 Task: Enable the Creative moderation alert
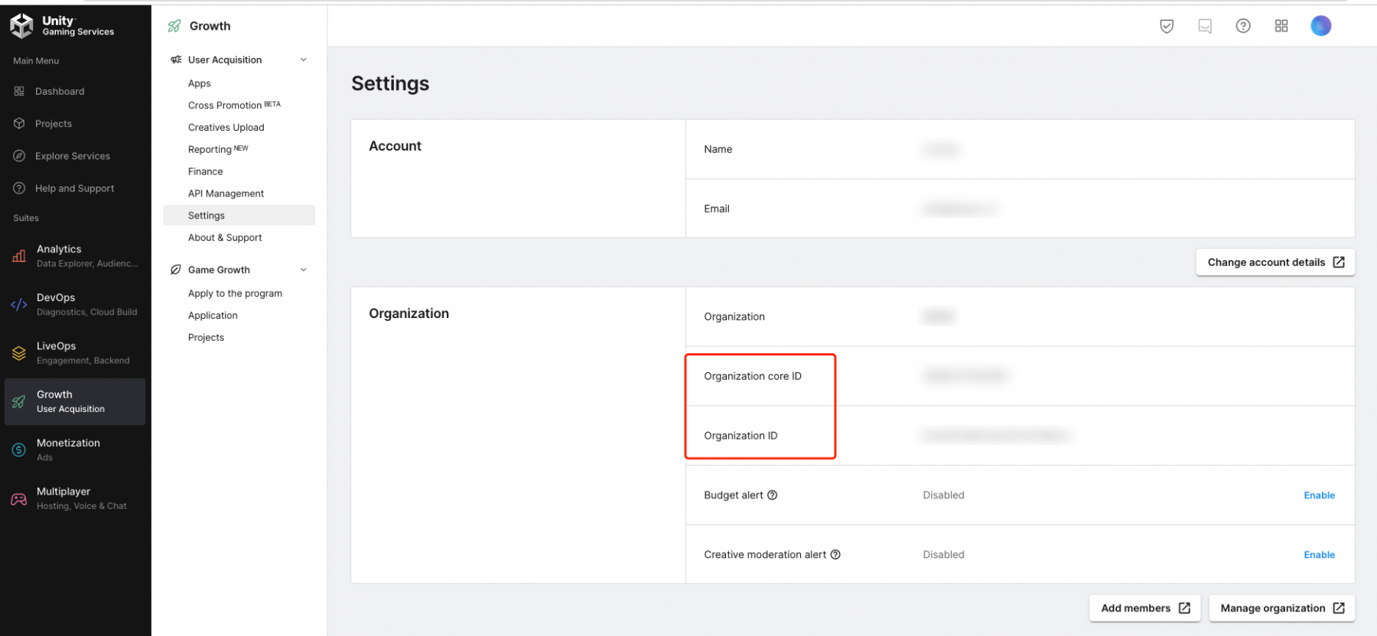click(1319, 555)
